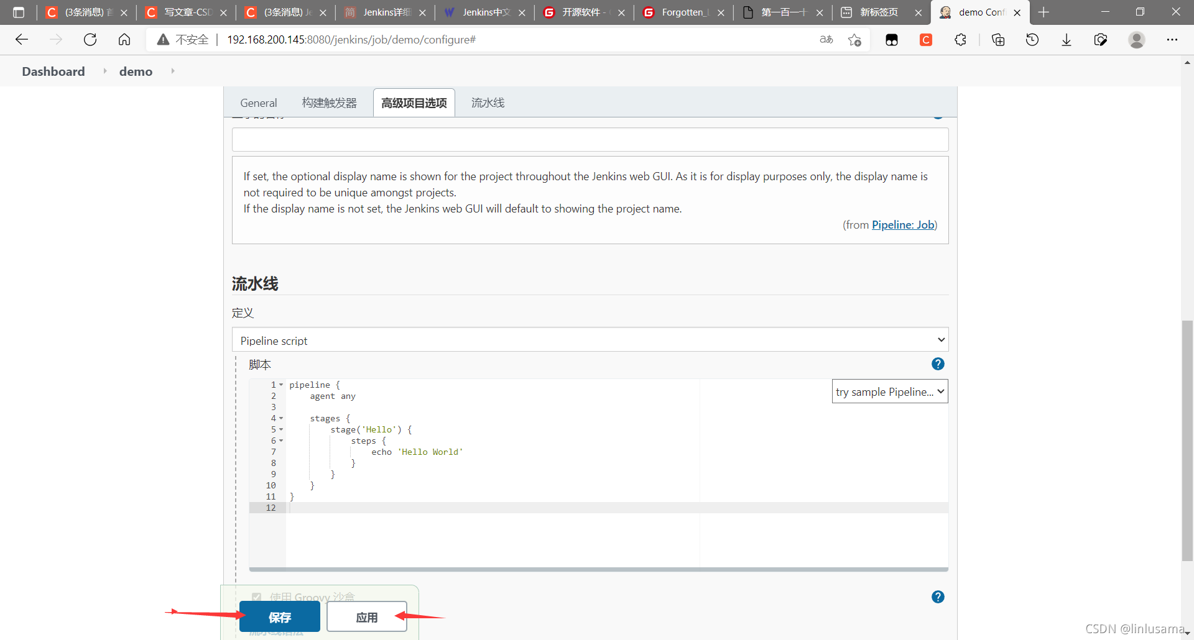Click the browser address bar URL
Viewport: 1194px width, 640px height.
[351, 40]
